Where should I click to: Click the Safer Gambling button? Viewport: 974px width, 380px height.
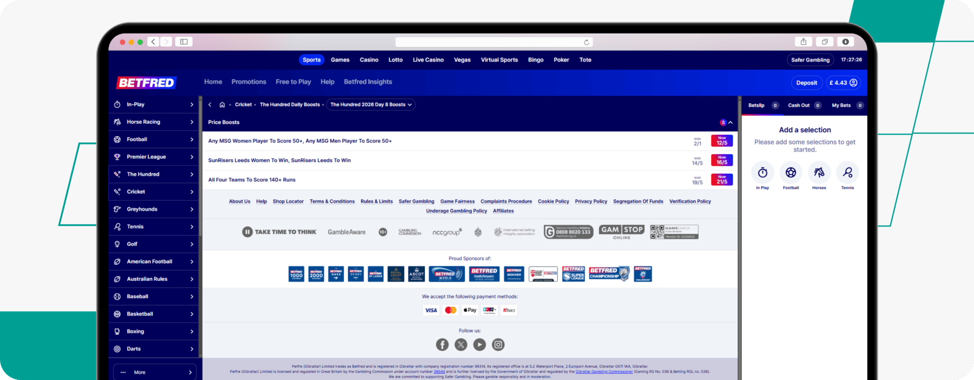tap(810, 60)
